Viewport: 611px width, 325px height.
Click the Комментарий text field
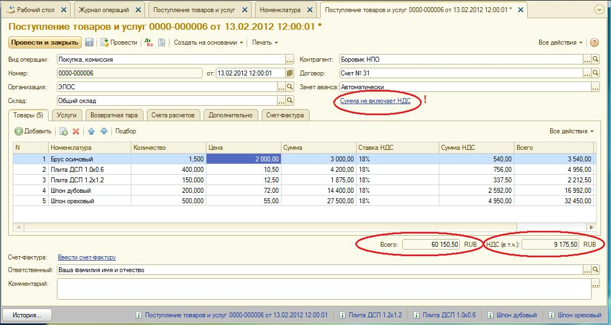coord(324,290)
